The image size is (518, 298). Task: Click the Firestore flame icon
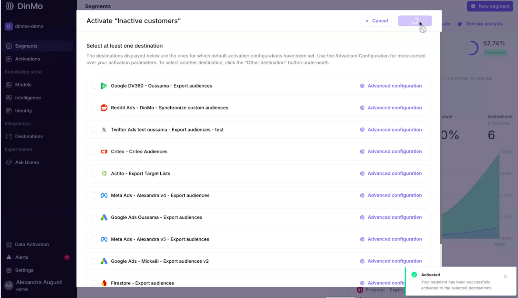104,283
